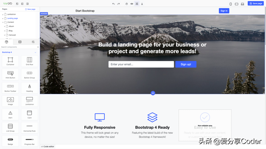The height and width of the screenshot is (149, 266).
Task: Pick the Badge component
Action: (x=10, y=141)
